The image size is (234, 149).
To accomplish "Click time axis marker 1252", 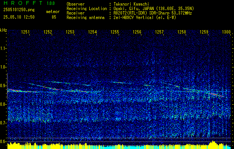I will (48, 32).
